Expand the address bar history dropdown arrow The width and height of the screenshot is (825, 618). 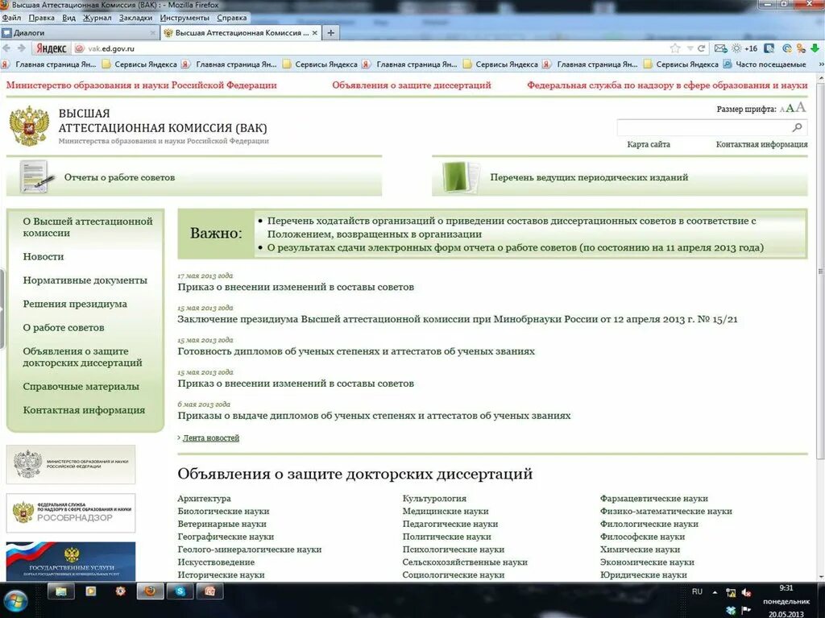point(690,48)
